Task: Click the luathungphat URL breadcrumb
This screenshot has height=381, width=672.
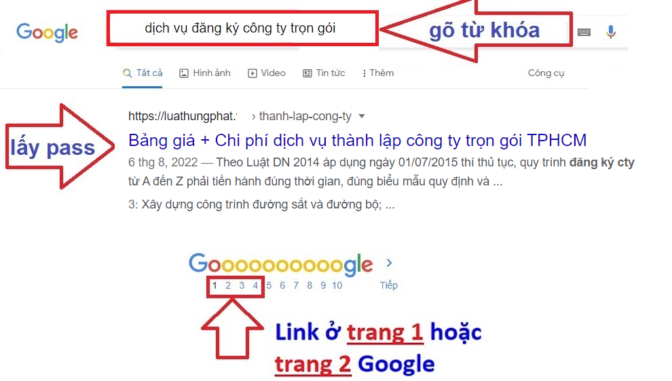Action: coord(183,116)
